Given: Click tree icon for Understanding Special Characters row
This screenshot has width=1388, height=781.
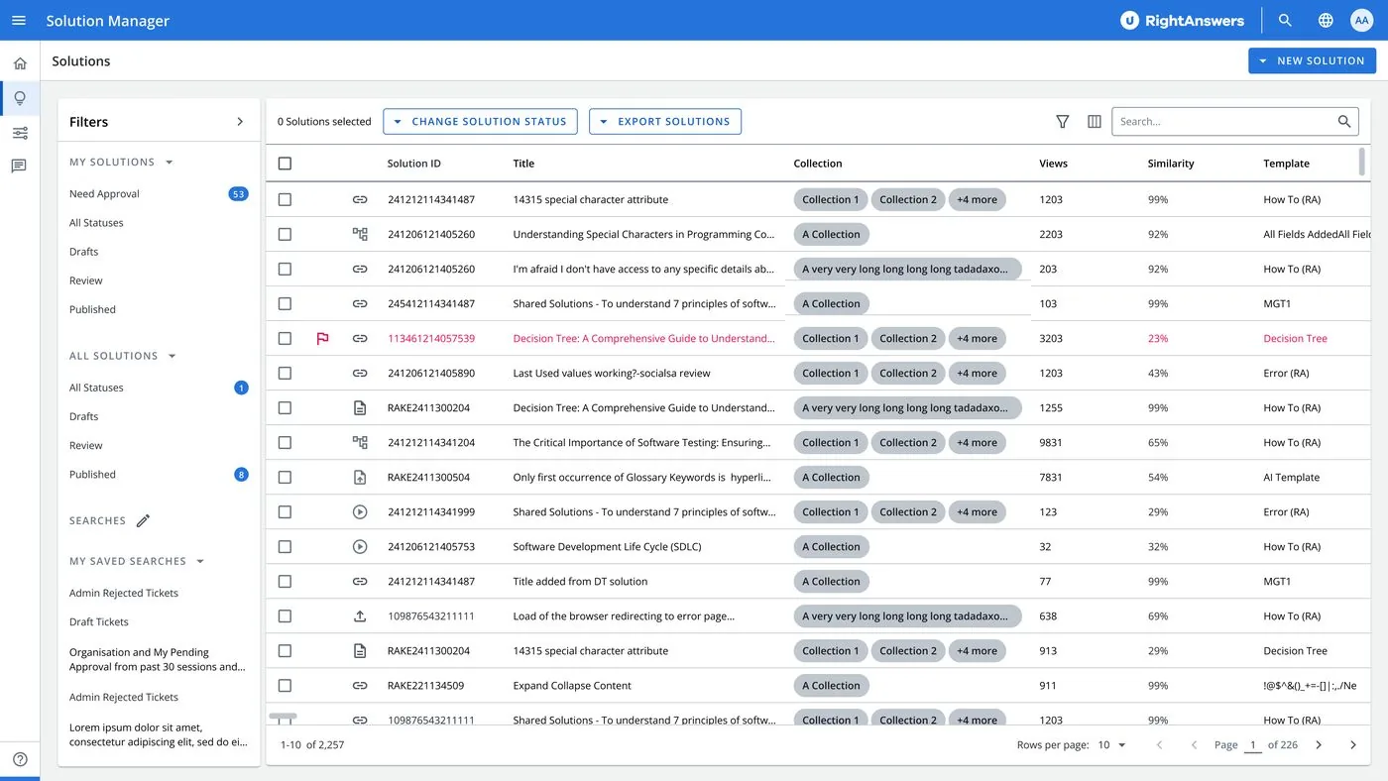Looking at the screenshot, I should click(360, 234).
